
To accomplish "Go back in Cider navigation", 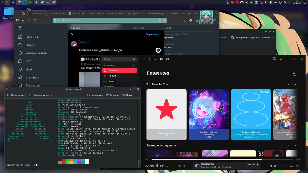I will (150, 59).
